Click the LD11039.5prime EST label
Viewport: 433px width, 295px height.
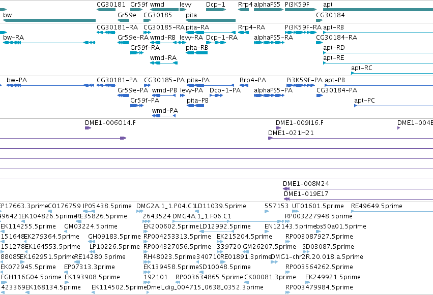click(x=220, y=206)
